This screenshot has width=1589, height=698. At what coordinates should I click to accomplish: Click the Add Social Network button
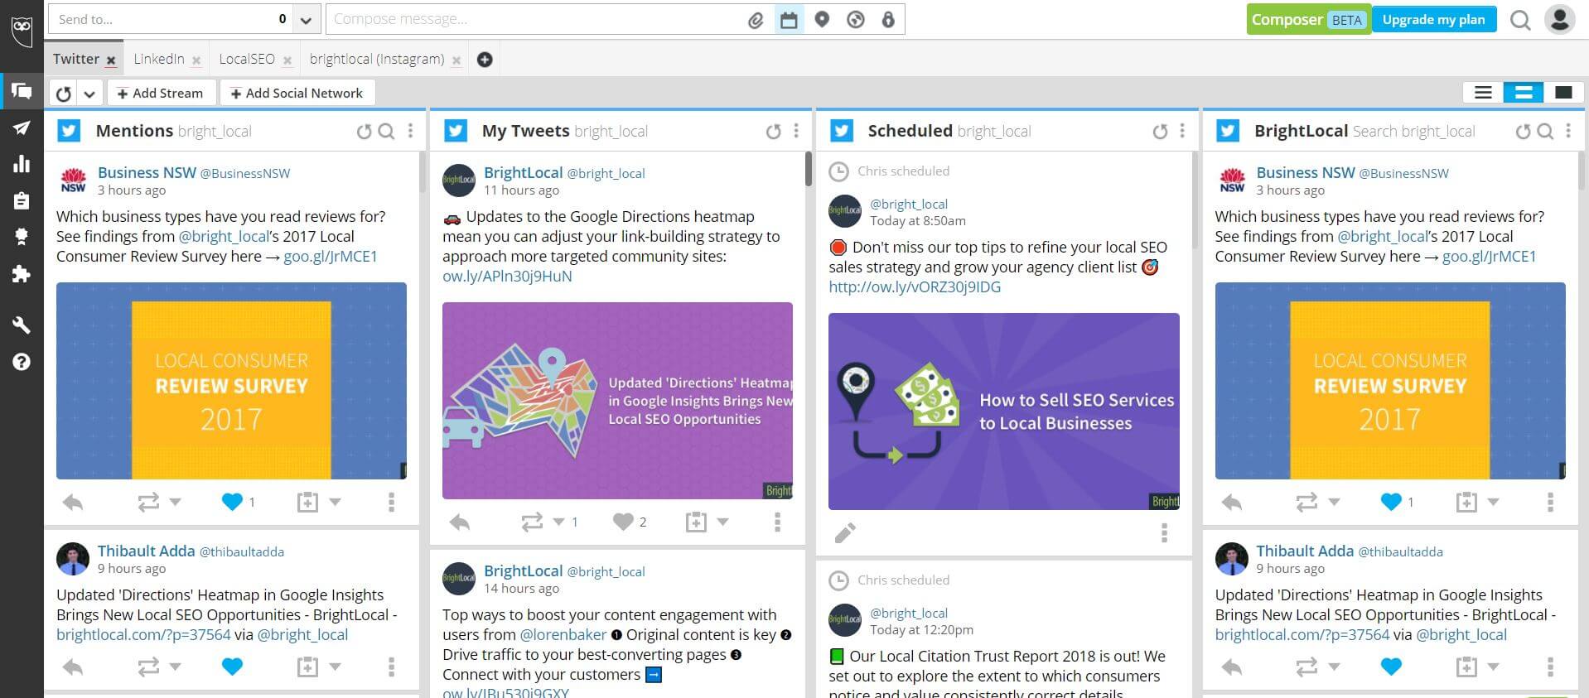click(297, 93)
